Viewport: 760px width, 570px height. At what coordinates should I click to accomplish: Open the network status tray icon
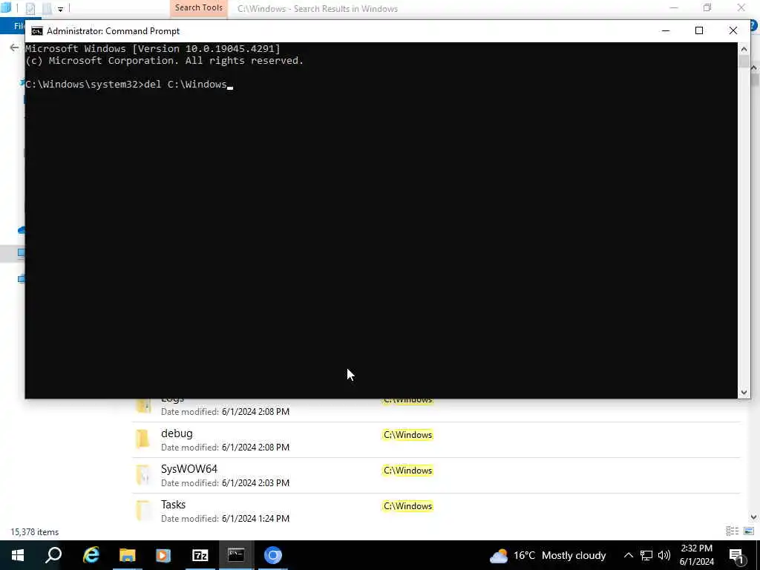646,555
